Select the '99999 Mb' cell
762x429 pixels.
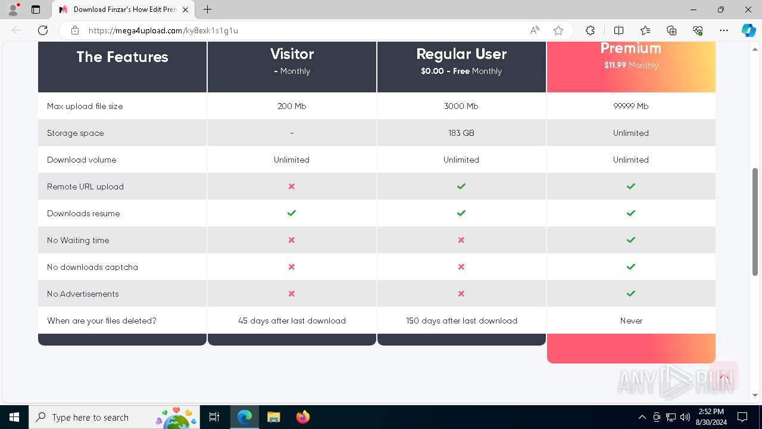(631, 106)
